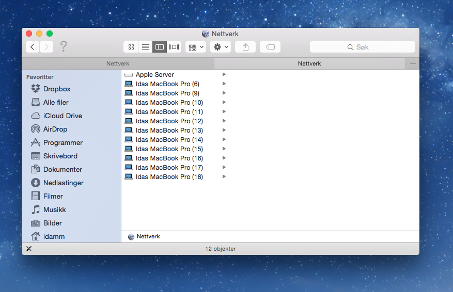
Task: Click the Søk search field
Action: tap(362, 47)
